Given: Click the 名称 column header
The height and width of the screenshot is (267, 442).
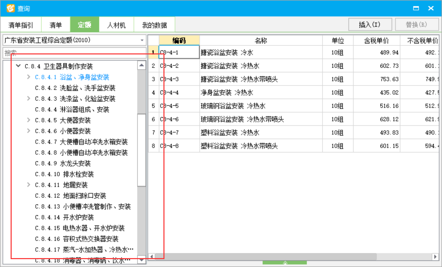Looking at the screenshot, I should [261, 40].
